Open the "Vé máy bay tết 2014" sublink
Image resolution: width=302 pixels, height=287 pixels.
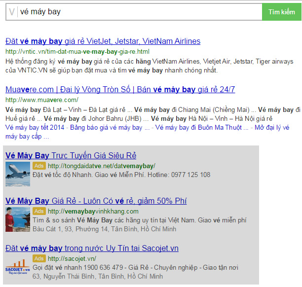click(x=35, y=128)
